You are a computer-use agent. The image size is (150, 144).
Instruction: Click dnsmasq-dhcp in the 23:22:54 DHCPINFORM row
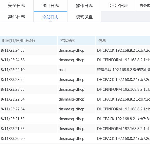[71, 109]
